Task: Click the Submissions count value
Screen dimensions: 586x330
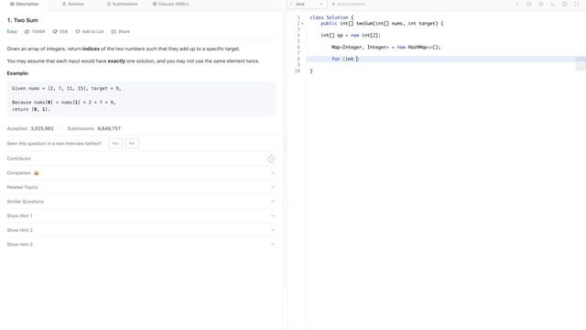Action: [x=109, y=128]
